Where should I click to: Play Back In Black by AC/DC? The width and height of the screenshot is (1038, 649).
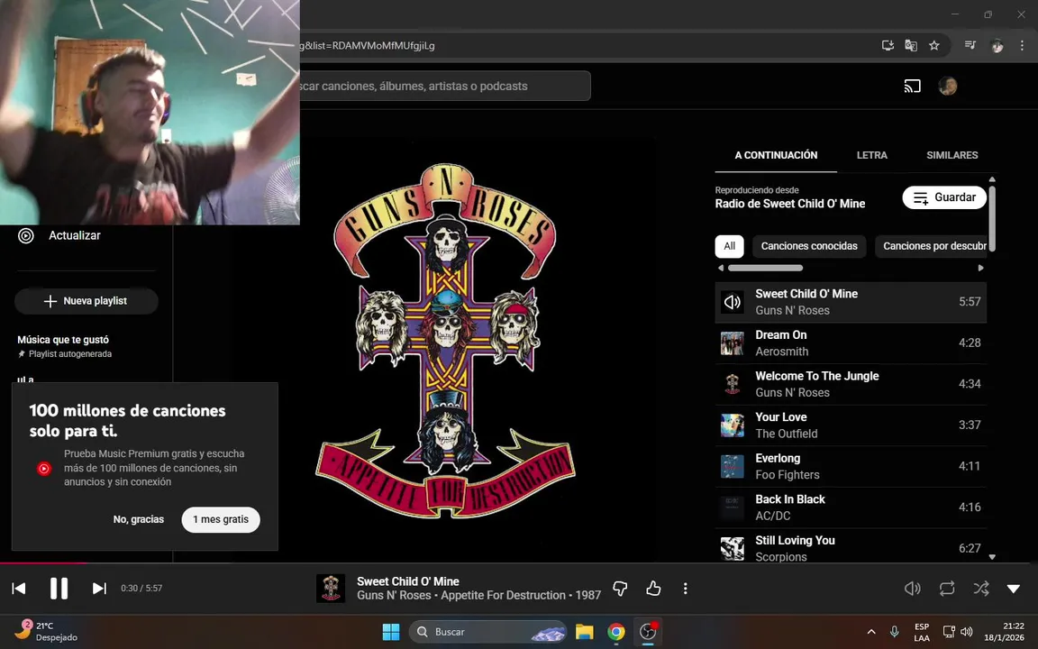coord(851,507)
